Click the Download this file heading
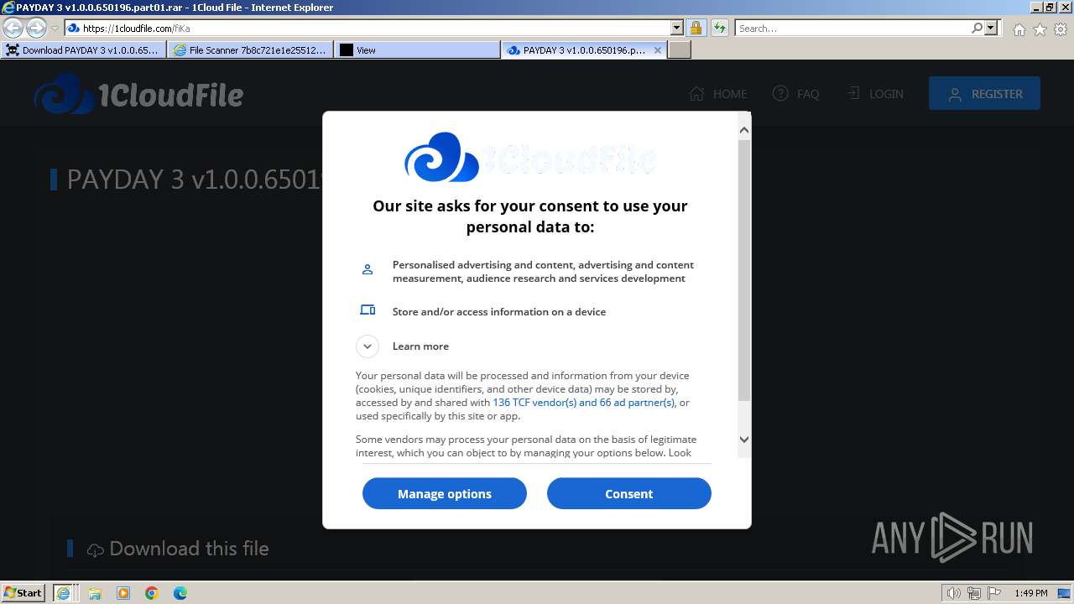This screenshot has width=1074, height=604. tap(189, 549)
